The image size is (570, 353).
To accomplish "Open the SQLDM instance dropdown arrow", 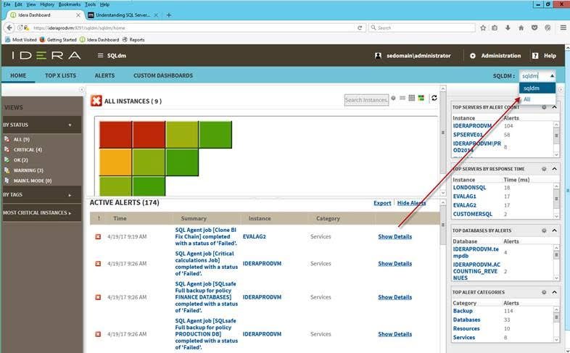I will pyautogui.click(x=552, y=76).
